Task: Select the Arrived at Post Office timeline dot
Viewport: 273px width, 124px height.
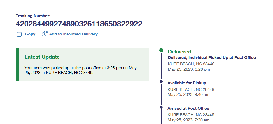Action: click(161, 107)
